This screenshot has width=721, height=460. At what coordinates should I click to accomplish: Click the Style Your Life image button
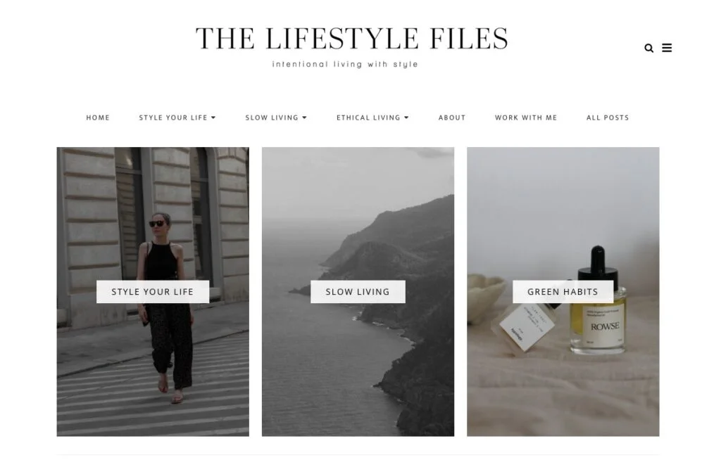point(153,292)
